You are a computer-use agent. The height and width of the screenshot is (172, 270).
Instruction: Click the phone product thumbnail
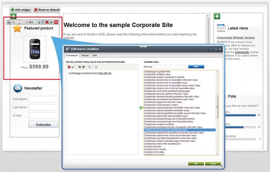tap(35, 49)
